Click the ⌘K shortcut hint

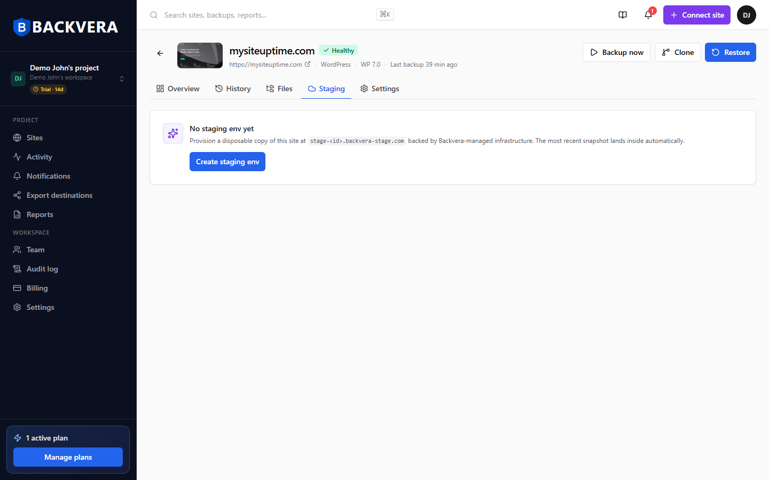[x=385, y=14]
